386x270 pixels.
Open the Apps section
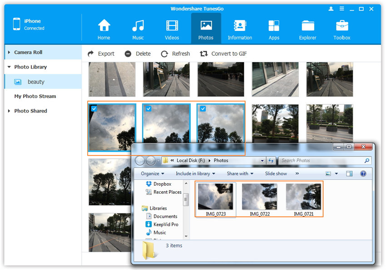point(274,29)
